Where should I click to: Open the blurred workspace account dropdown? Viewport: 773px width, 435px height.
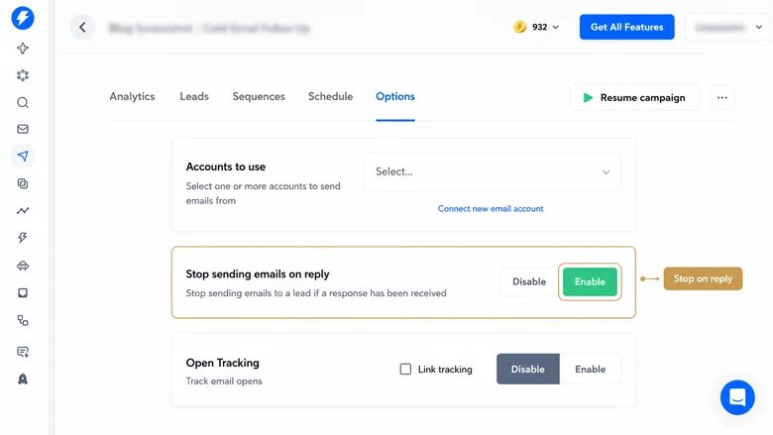click(x=727, y=27)
